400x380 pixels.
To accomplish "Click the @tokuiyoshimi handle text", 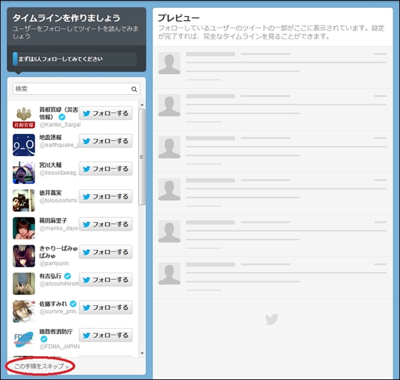I will click(x=58, y=201).
